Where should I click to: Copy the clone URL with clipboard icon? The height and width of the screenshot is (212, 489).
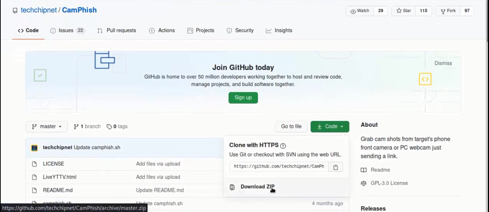point(336,167)
